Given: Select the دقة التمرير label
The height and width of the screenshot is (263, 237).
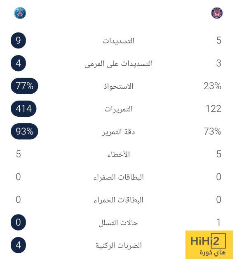Looking at the screenshot, I should coord(118,131).
